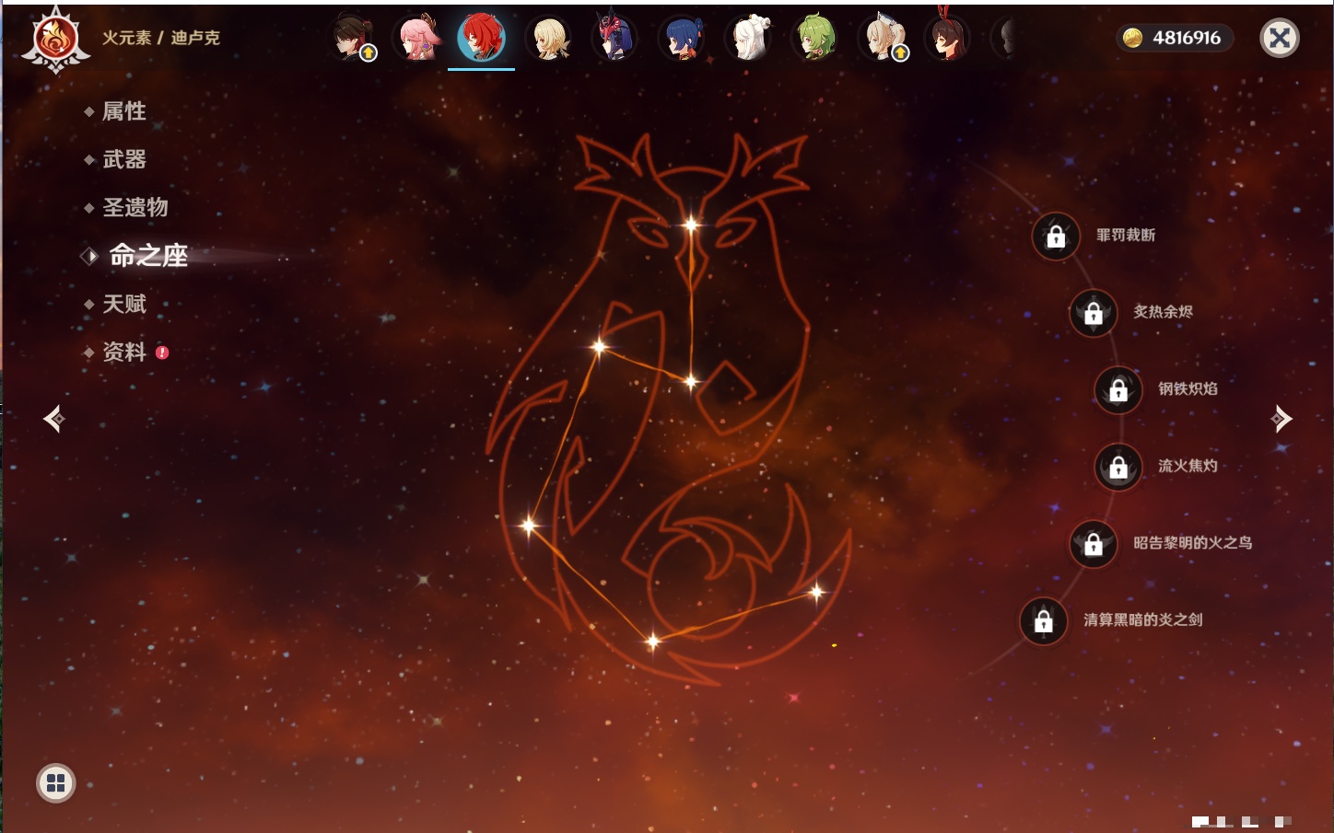The width and height of the screenshot is (1334, 833).
Task: Select the green-haired Collei avatar
Action: pos(815,39)
